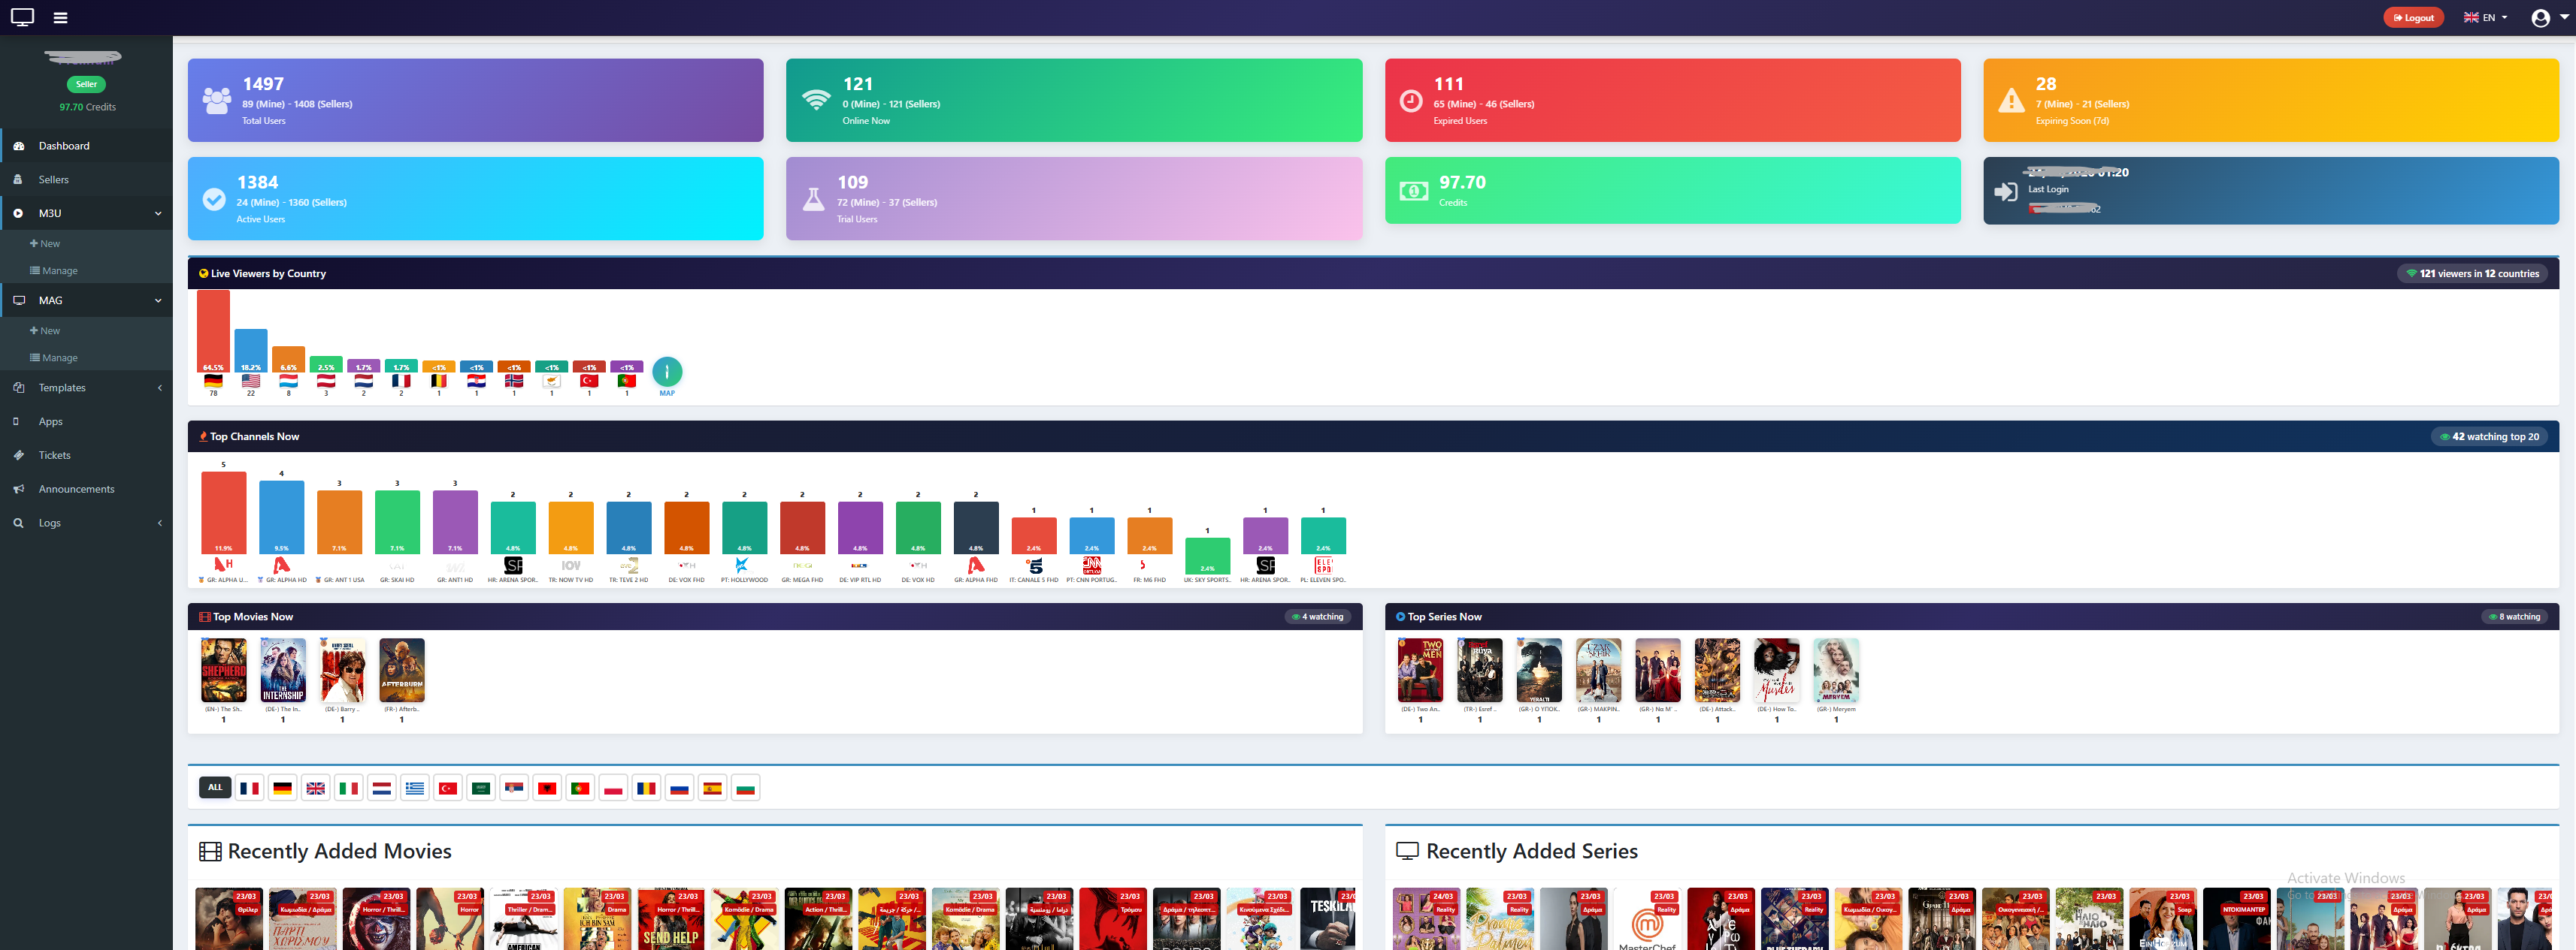Select Manage under the MAG menu
Image resolution: width=2576 pixels, height=950 pixels.
point(59,357)
